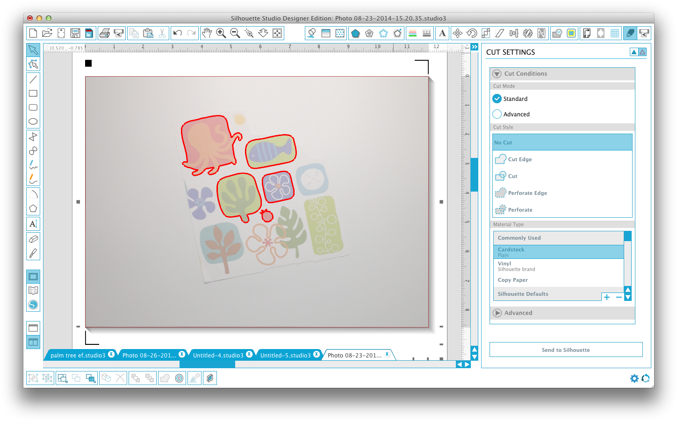The height and width of the screenshot is (421, 677).
Task: Open the Fill Color bucket icon
Action: pos(312,33)
